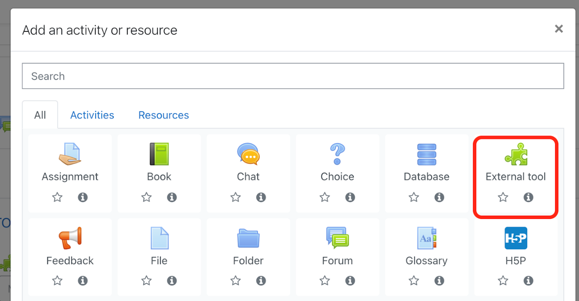This screenshot has width=579, height=301.
Task: Open info details for Forum
Action: 350,280
